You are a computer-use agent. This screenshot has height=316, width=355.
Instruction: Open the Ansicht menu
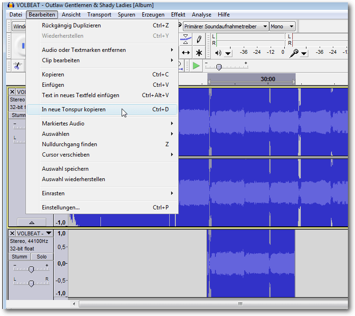click(71, 15)
